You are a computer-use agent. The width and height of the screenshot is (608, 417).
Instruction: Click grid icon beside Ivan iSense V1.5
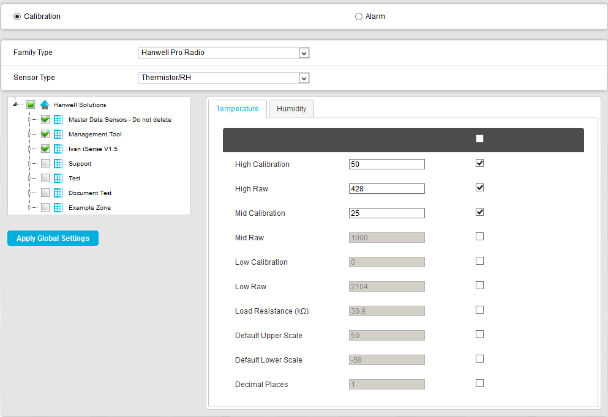pos(59,149)
